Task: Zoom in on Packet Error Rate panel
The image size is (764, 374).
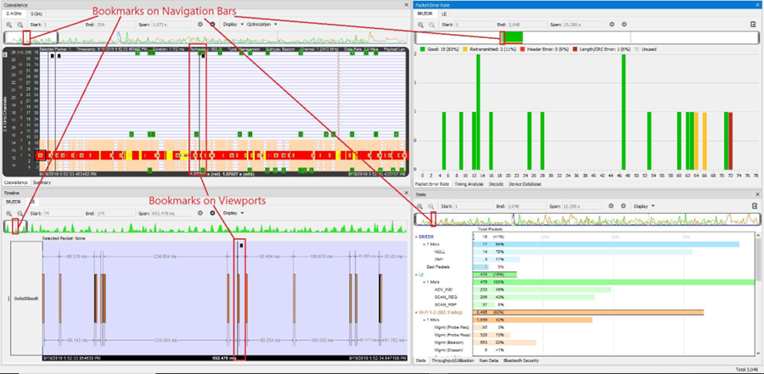Action: 421,24
